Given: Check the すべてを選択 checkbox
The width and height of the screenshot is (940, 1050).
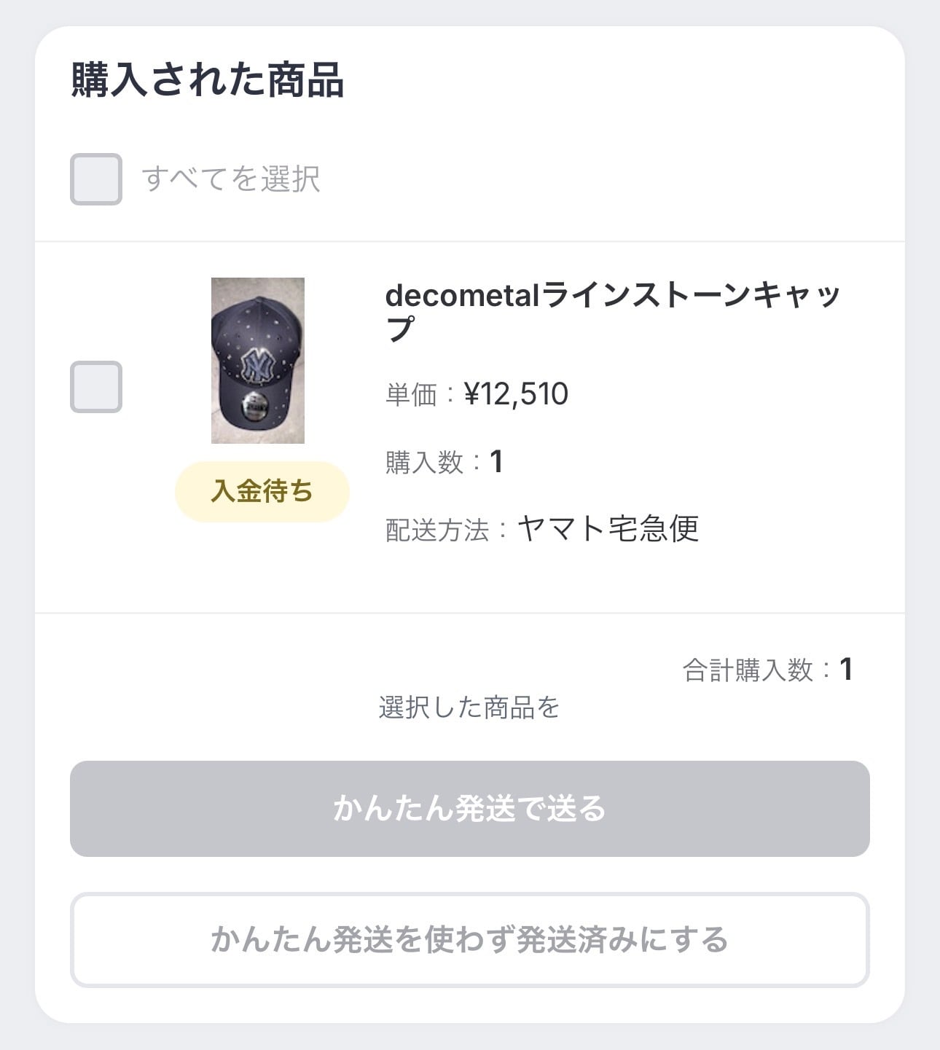Looking at the screenshot, I should click(95, 179).
